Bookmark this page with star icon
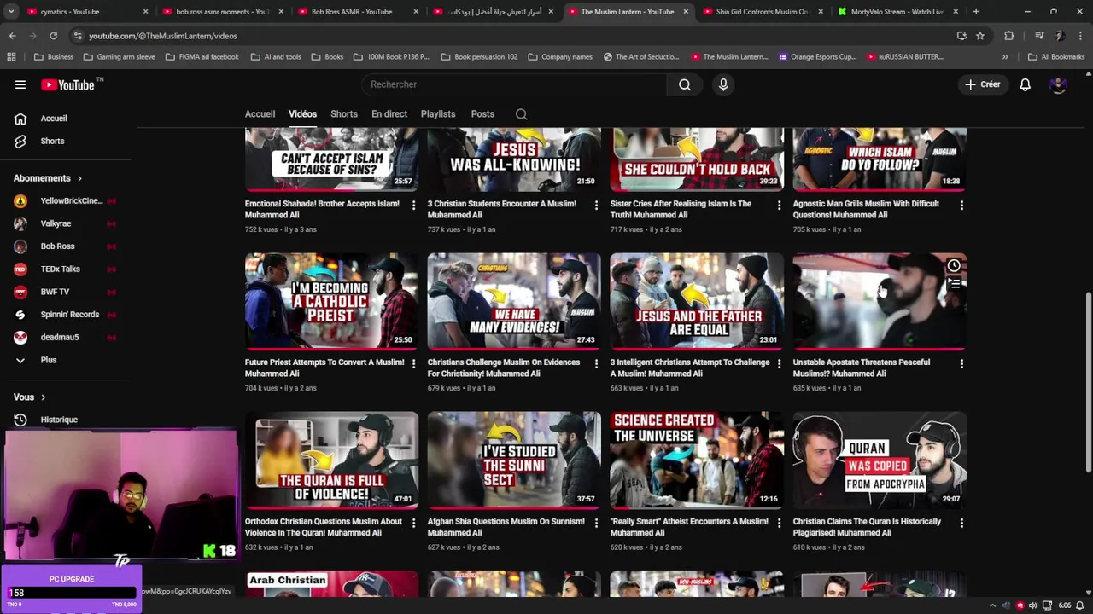The height and width of the screenshot is (614, 1093). point(980,36)
